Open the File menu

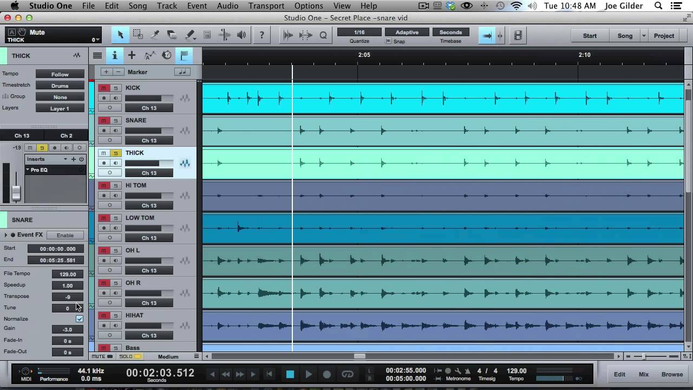point(88,6)
